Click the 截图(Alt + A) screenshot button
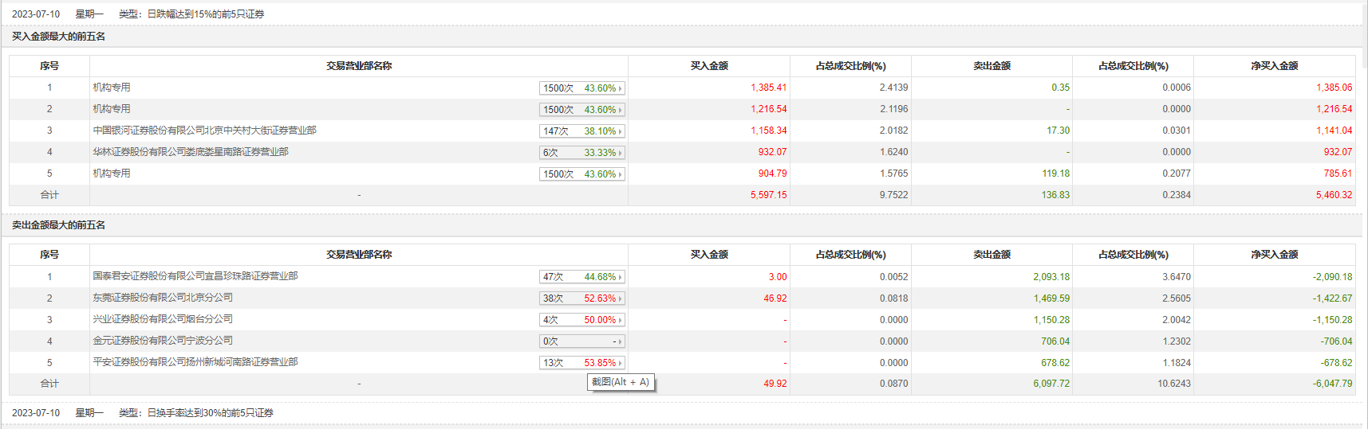 (x=621, y=383)
